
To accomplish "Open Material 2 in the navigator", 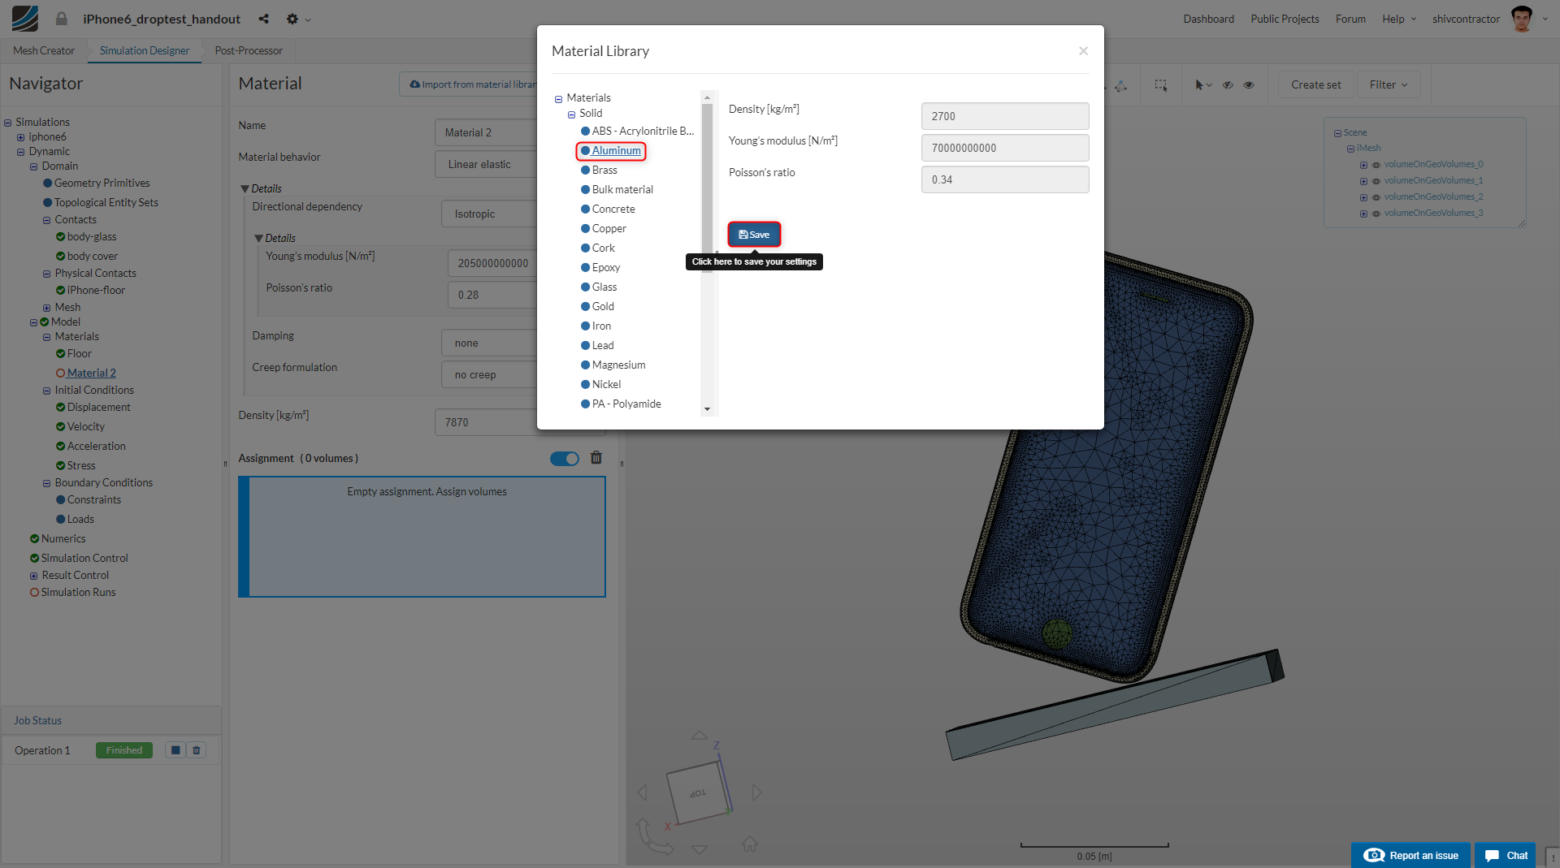I will pyautogui.click(x=91, y=374).
